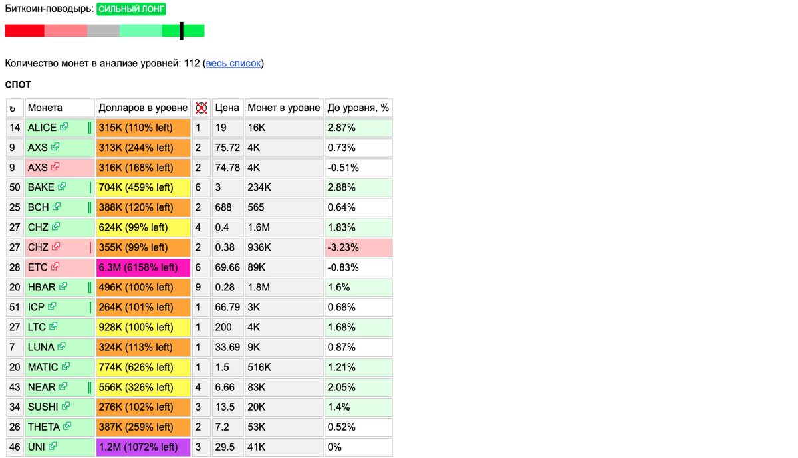This screenshot has width=798, height=458.
Task: Click the rank '51' cell for ICP
Action: point(15,307)
